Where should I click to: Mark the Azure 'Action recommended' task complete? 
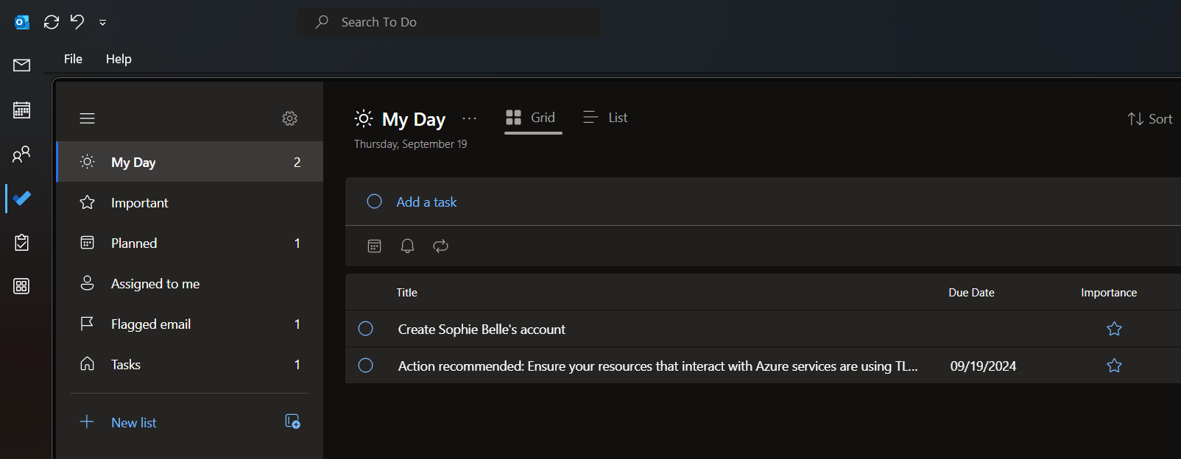pos(365,366)
